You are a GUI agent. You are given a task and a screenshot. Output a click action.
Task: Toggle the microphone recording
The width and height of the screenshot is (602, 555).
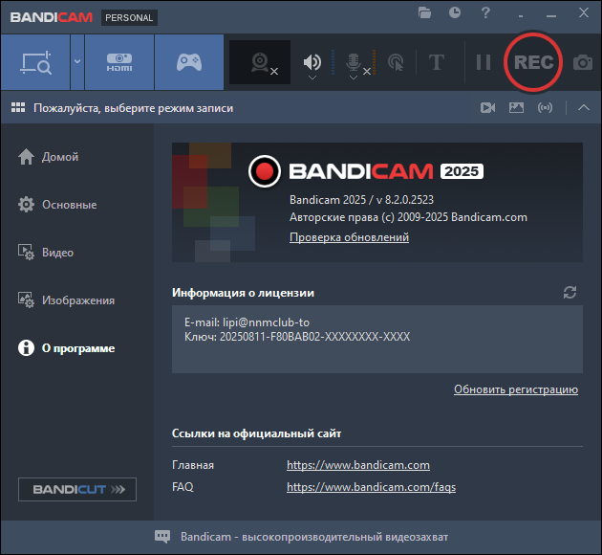[354, 61]
